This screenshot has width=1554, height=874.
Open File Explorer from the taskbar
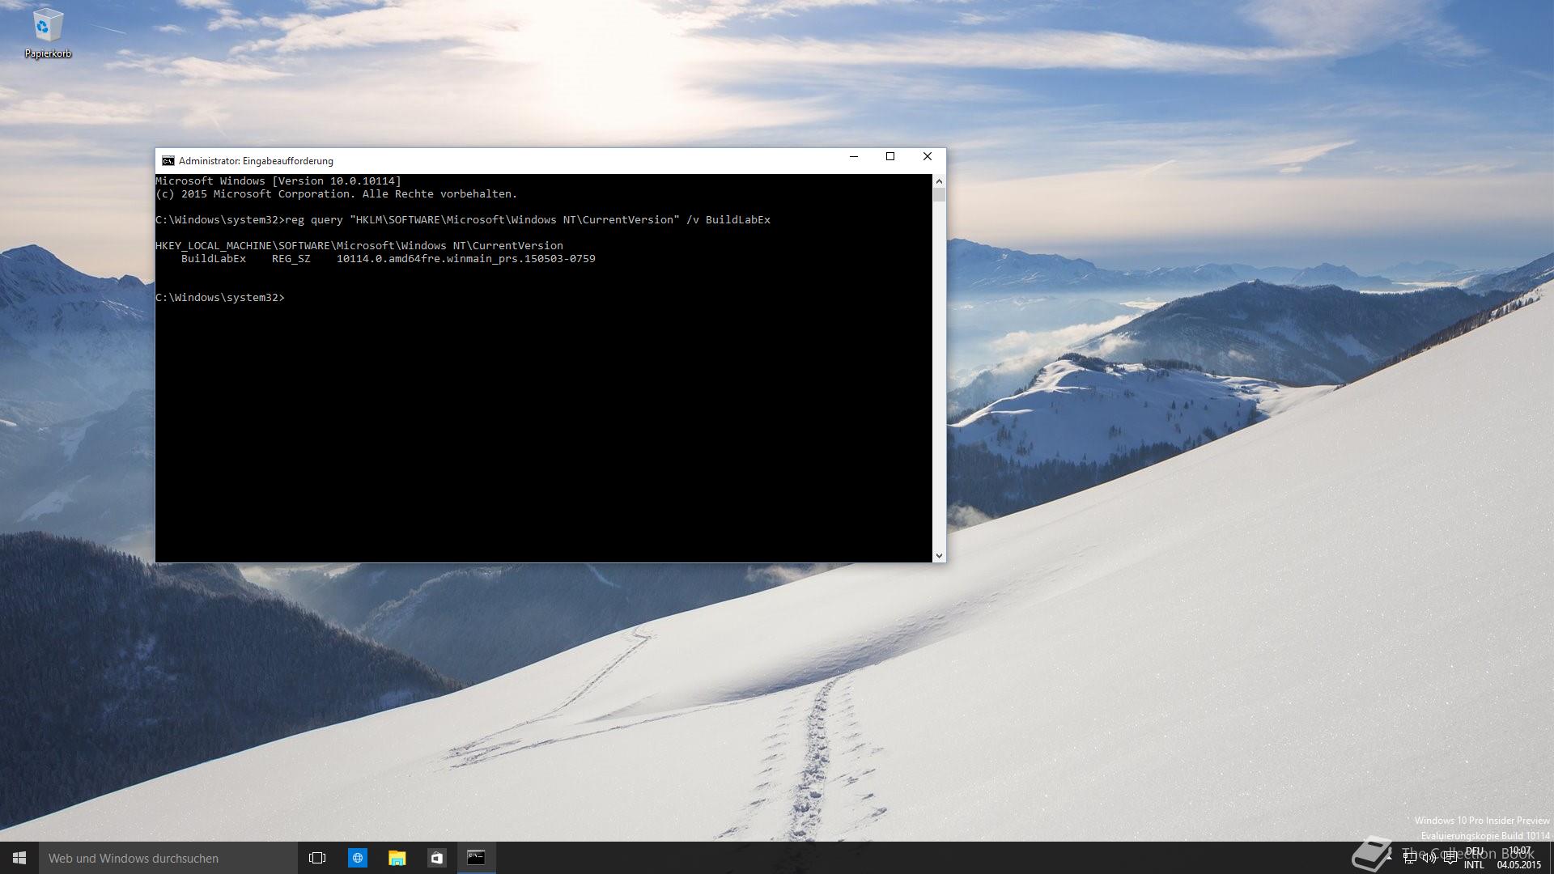click(397, 858)
